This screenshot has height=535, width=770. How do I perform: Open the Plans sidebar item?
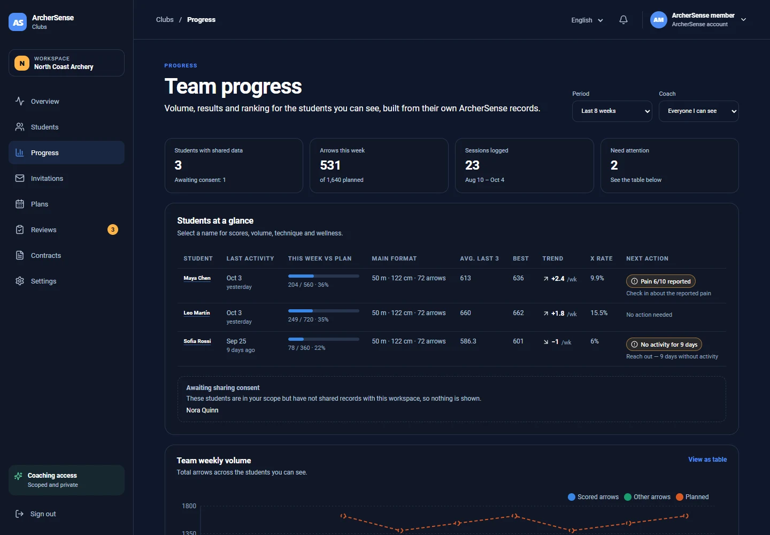click(x=66, y=204)
